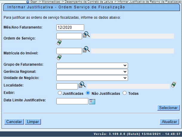
Task: Click the eraser icon beside Localidade
Action: click(174, 85)
